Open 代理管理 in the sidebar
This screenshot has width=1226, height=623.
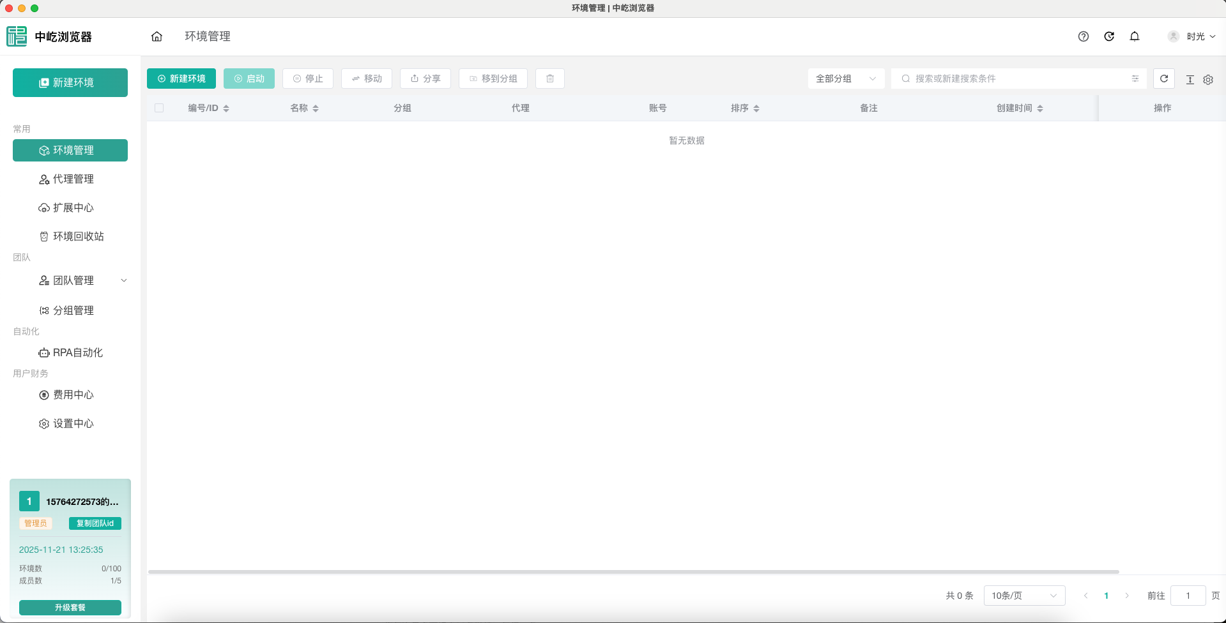pos(73,179)
